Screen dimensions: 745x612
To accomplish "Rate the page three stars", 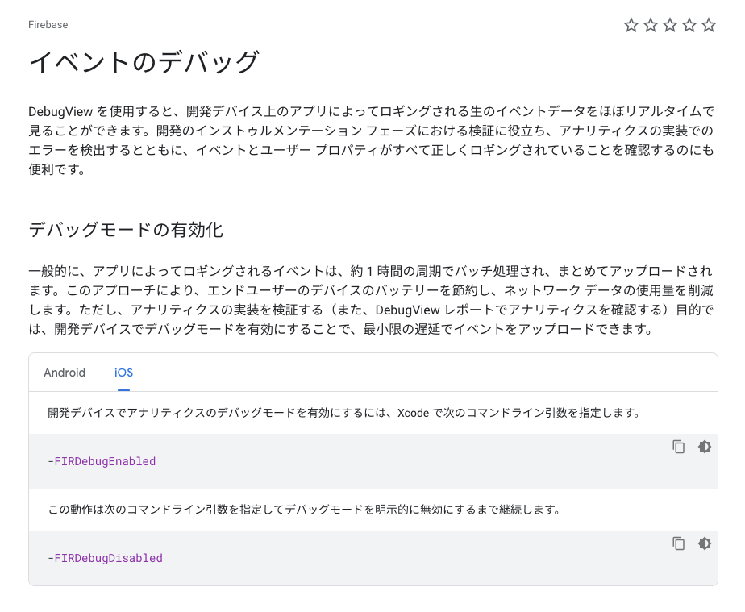I will click(670, 25).
